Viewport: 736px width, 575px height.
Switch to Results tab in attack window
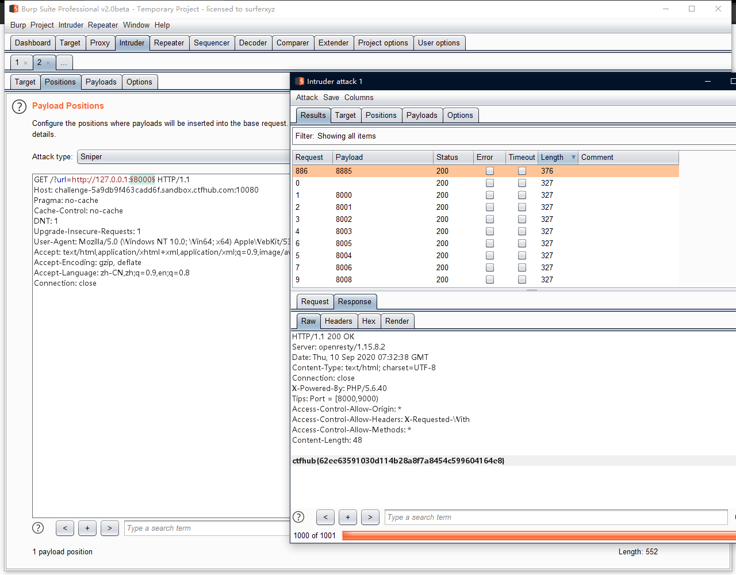(313, 116)
